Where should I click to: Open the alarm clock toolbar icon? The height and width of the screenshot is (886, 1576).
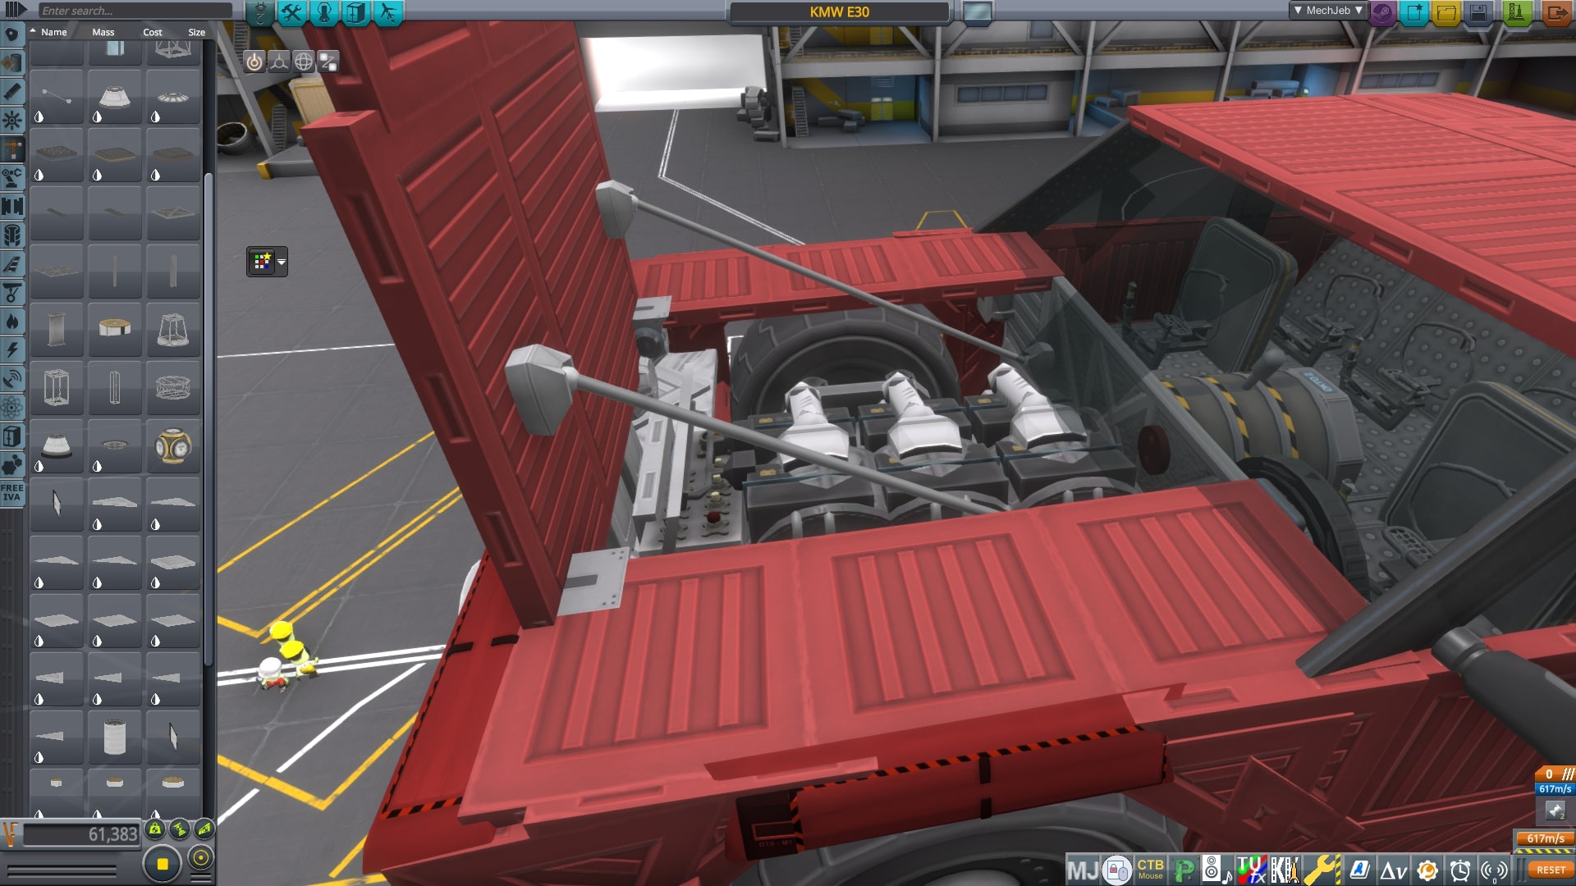pyautogui.click(x=1460, y=870)
